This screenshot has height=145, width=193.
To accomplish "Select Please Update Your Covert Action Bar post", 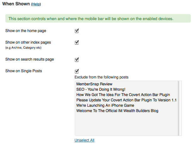I will click(x=127, y=100).
